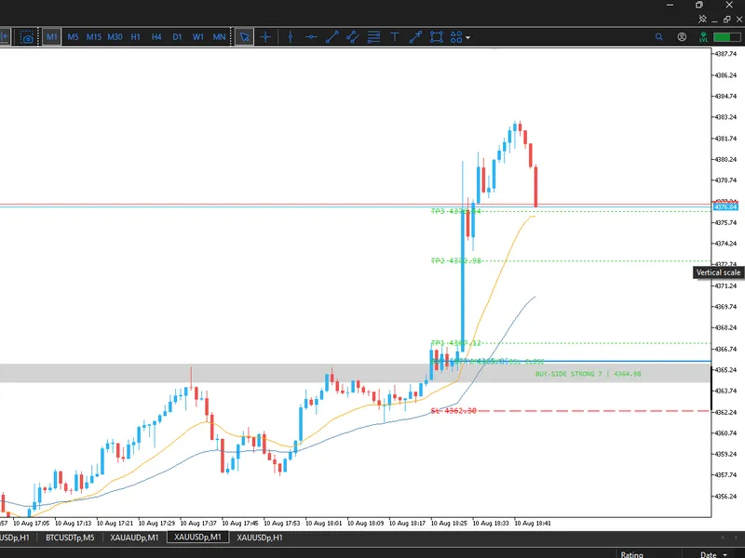Viewport: 745px width, 558px height.
Task: Click the chart screenshot camera icon
Action: [27, 37]
